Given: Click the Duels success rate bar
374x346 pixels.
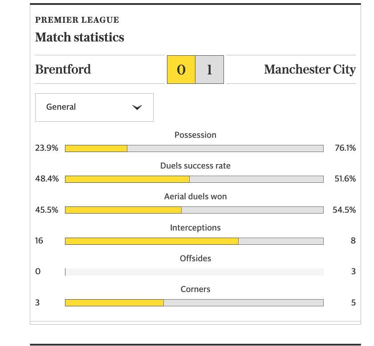Looking at the screenshot, I should pos(194,179).
